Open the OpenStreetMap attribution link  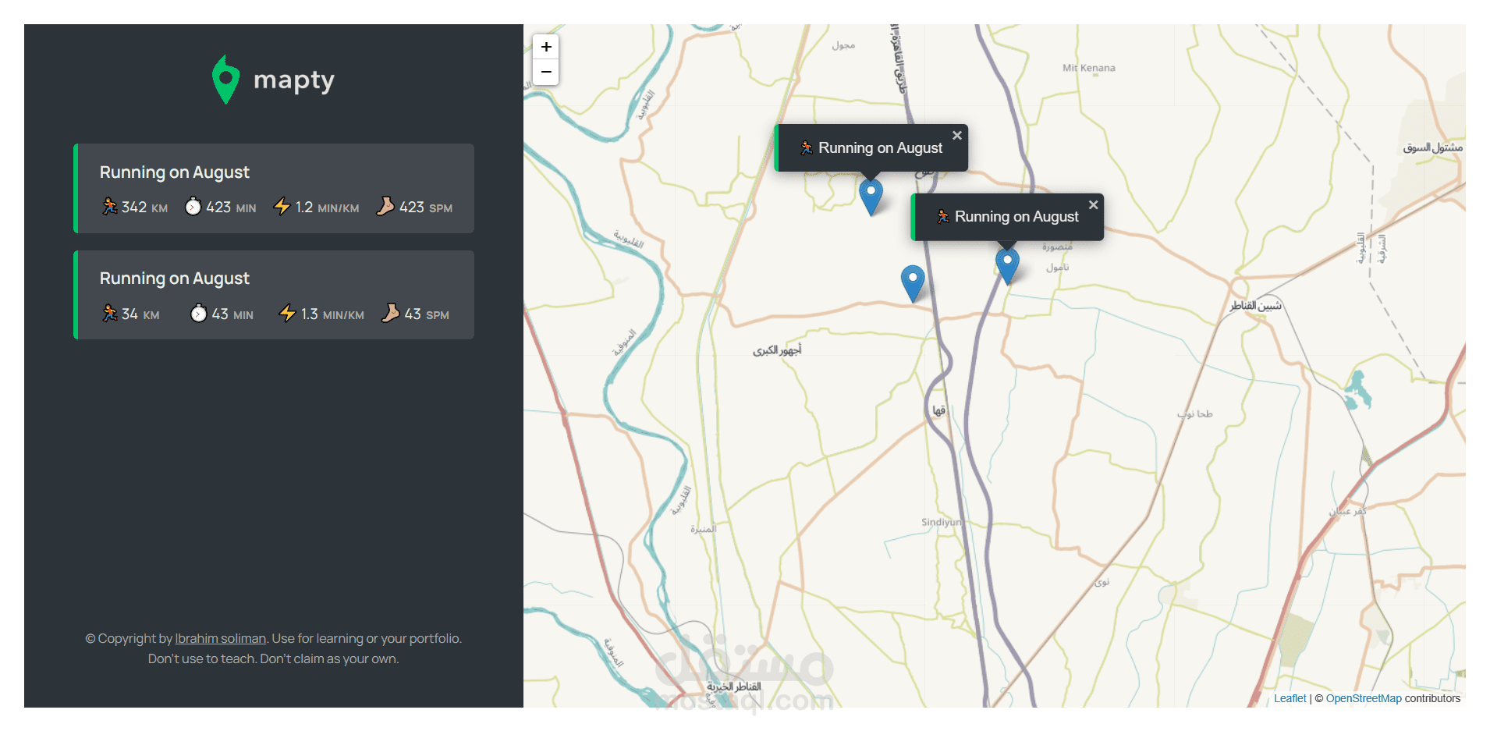[x=1364, y=698]
